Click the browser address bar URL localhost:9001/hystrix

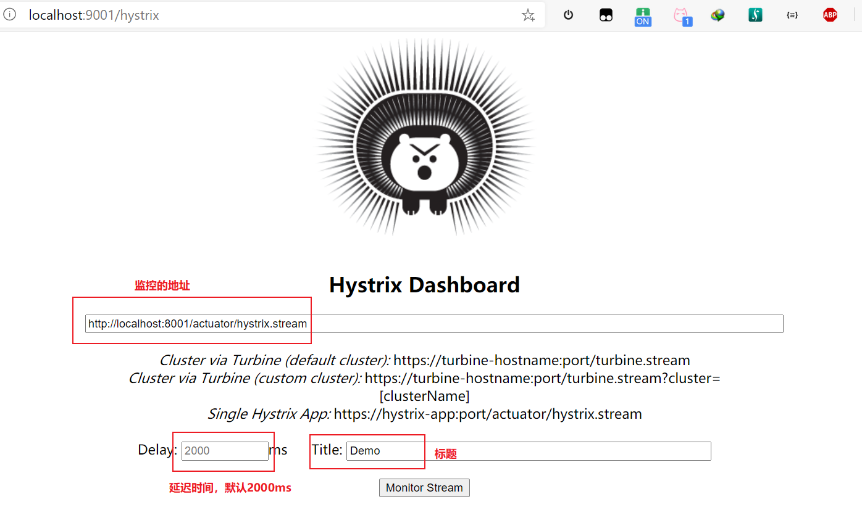click(x=94, y=15)
